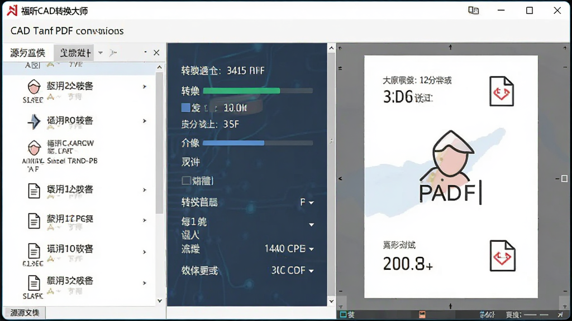The width and height of the screenshot is (572, 321).
Task: Open the unlabeled dropdown arrow above 1440 CPE
Action: click(311, 225)
